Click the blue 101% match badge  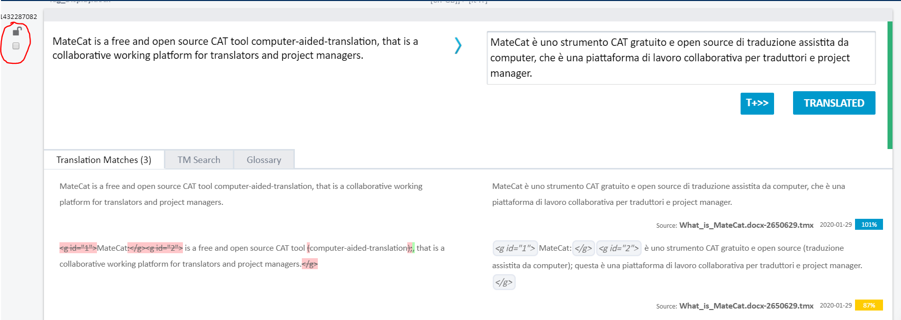click(869, 225)
